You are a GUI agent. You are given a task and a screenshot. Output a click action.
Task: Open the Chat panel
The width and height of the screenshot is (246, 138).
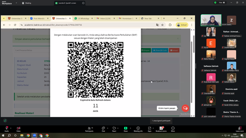coord(103,129)
